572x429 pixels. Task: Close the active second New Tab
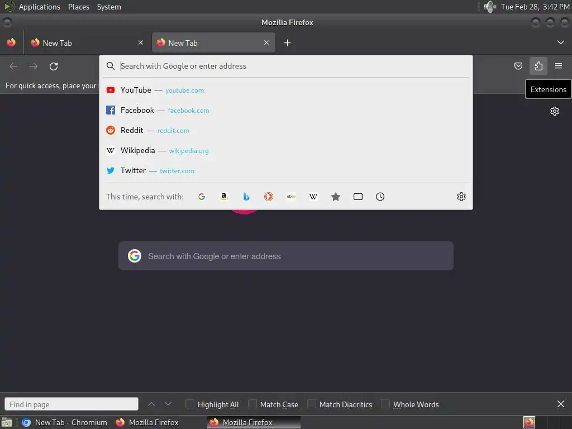pos(266,42)
